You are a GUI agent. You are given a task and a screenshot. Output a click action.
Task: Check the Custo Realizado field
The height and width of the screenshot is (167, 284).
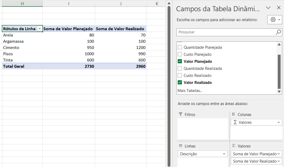tap(180, 75)
